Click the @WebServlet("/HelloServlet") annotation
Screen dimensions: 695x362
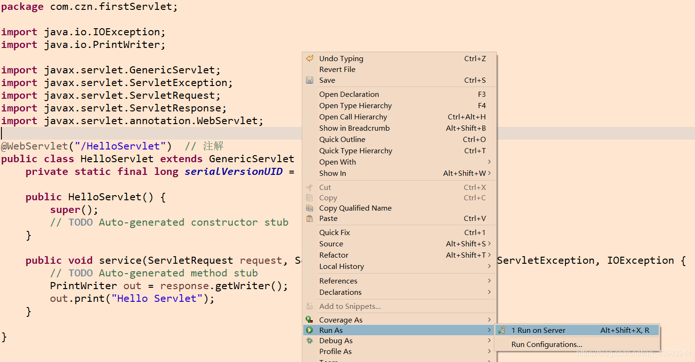point(87,147)
